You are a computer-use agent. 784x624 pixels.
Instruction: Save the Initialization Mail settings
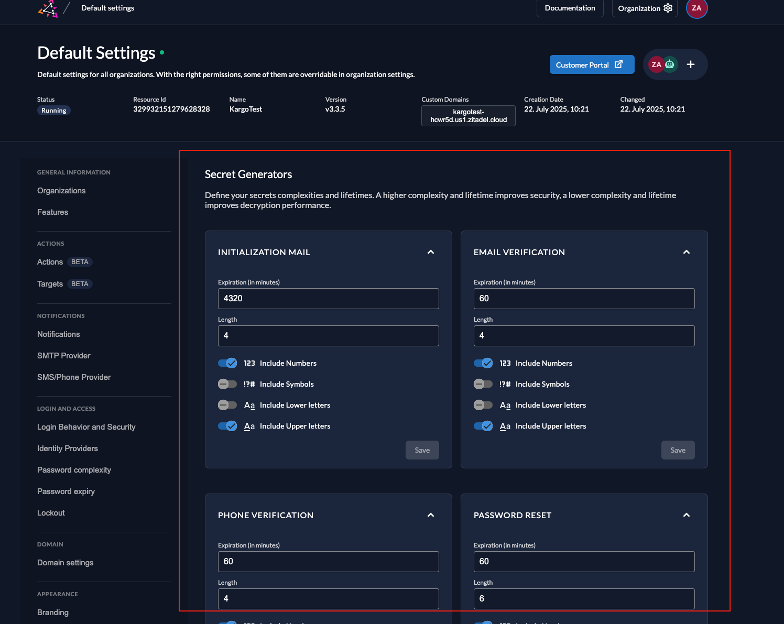(422, 450)
